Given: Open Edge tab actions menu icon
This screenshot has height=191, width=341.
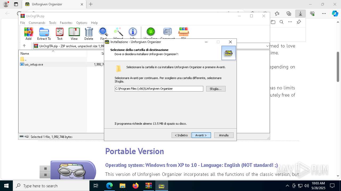Looking at the screenshot, I should [x=16, y=4].
